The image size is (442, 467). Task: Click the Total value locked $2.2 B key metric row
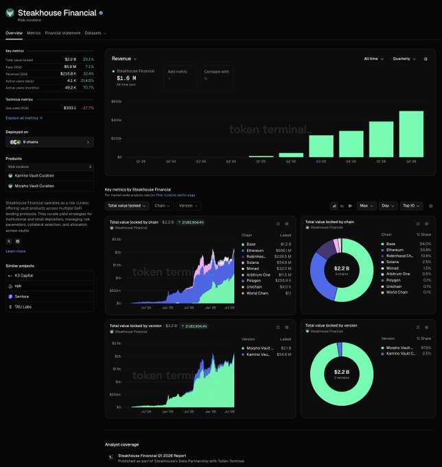point(49,60)
